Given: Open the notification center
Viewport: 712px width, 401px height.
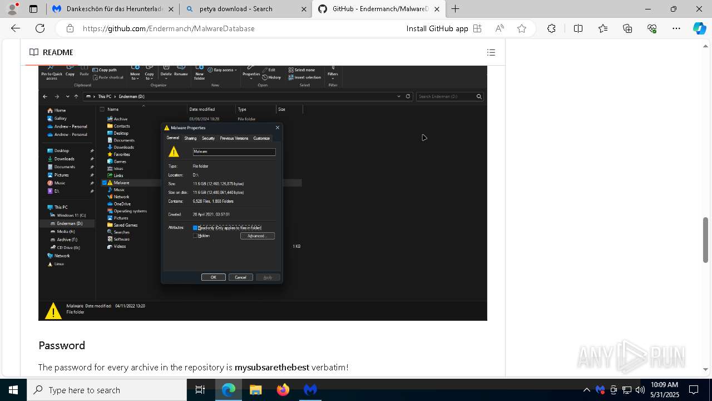Looking at the screenshot, I should coord(694,390).
